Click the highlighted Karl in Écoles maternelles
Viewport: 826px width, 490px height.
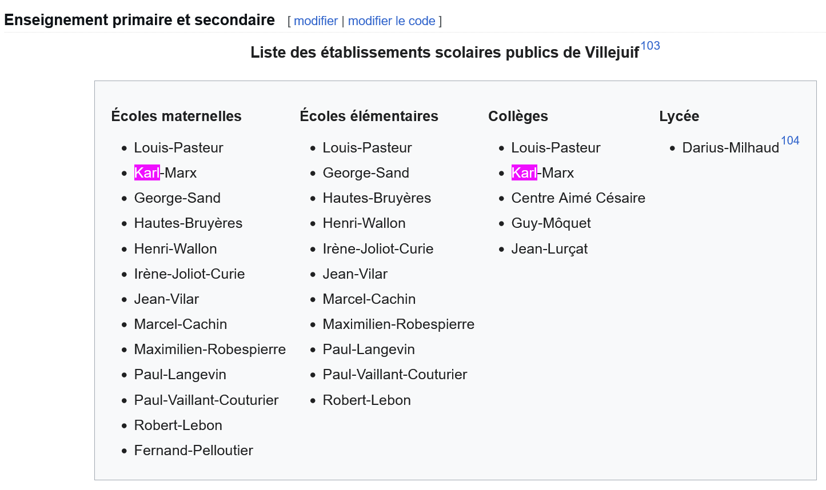[147, 172]
